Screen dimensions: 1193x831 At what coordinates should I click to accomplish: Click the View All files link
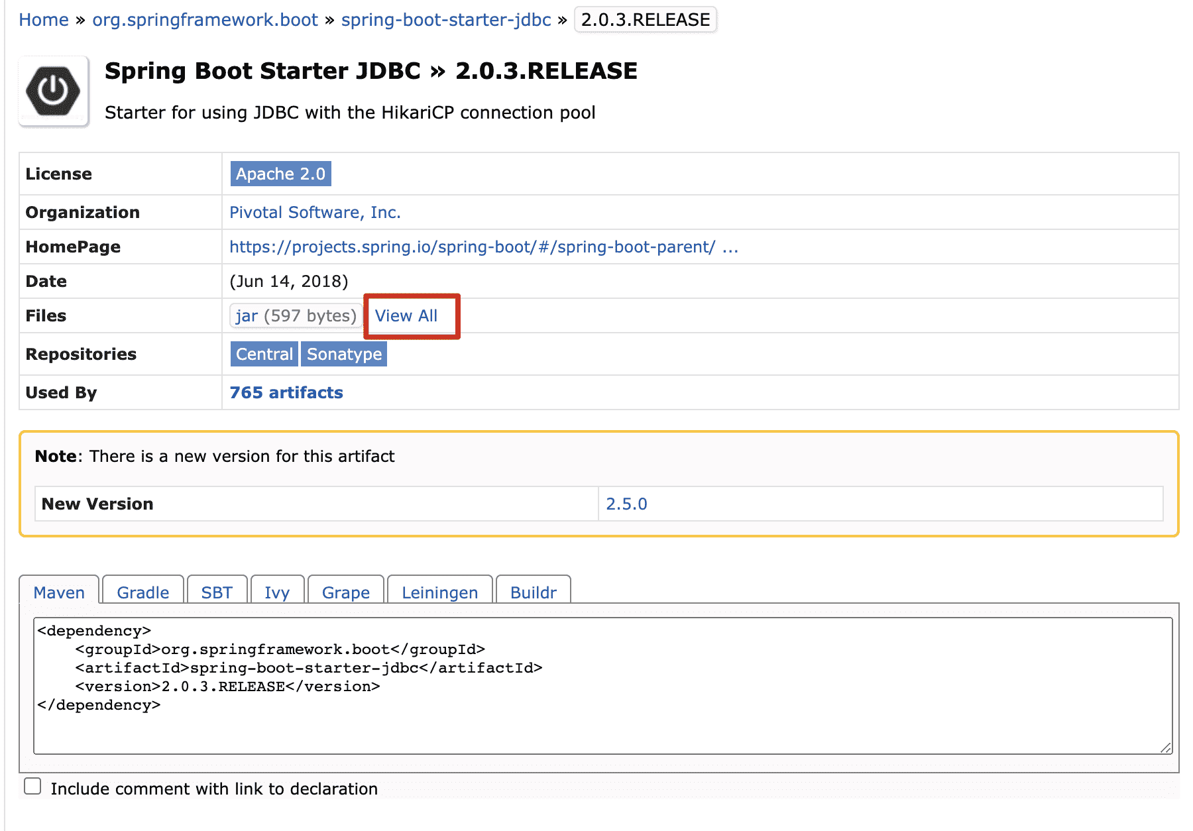coord(406,315)
